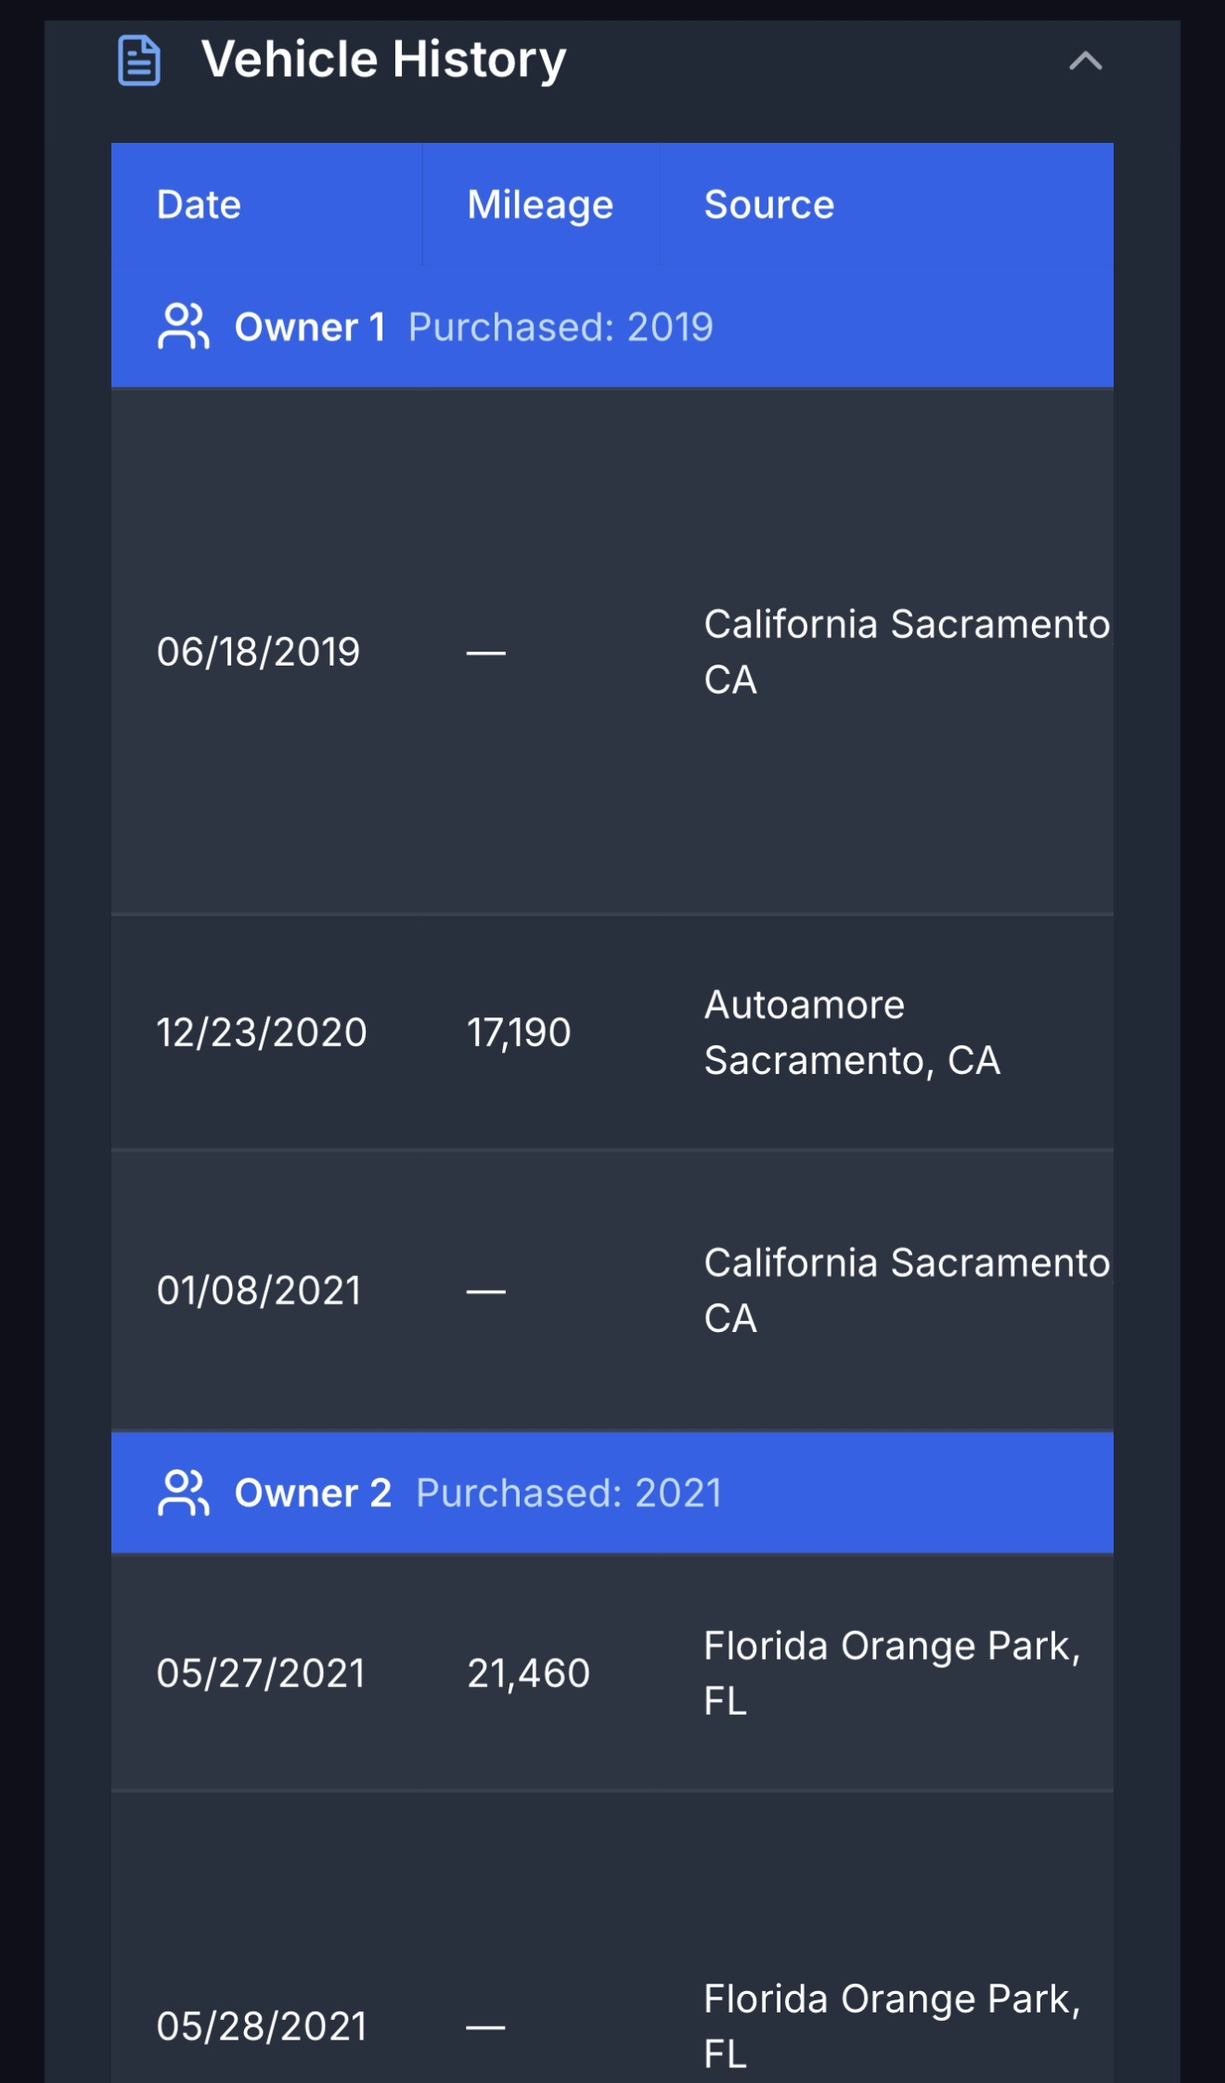The width and height of the screenshot is (1225, 2083).
Task: Click the Vehicle History document icon
Action: [139, 60]
